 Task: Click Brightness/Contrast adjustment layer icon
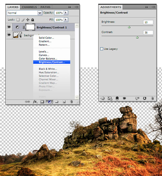pos(17,27)
